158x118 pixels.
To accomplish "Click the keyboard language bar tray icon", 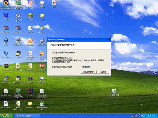I will (x=132, y=116).
